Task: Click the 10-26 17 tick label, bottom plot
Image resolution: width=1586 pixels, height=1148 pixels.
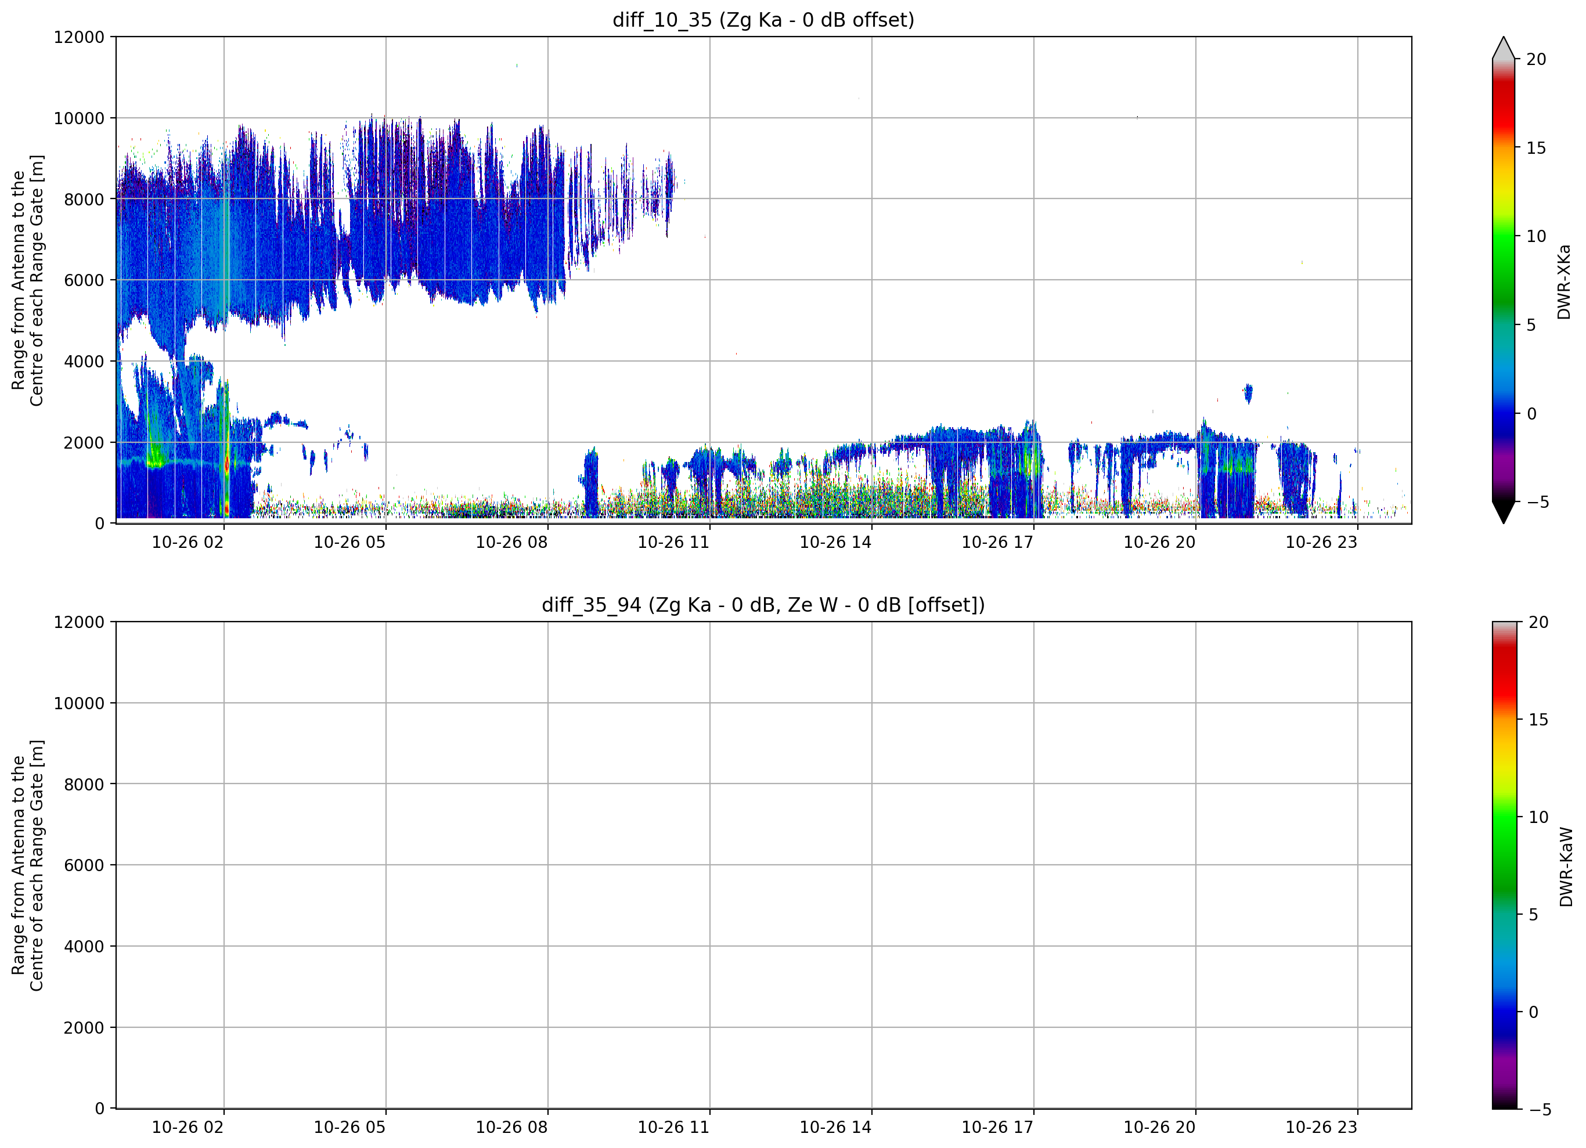Action: pyautogui.click(x=997, y=1127)
